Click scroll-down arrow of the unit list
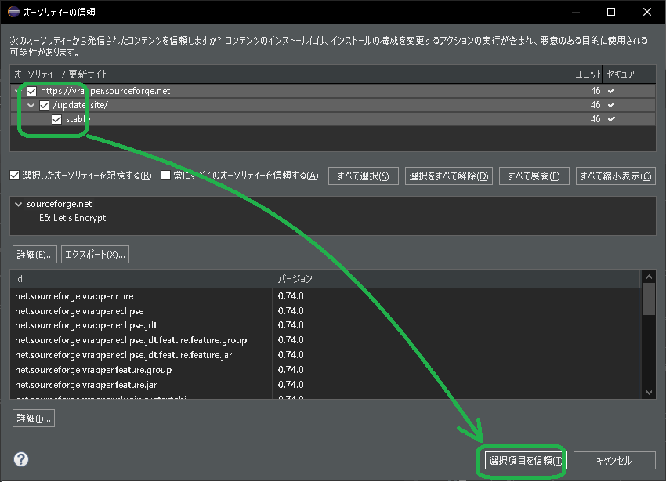 pyautogui.click(x=649, y=393)
